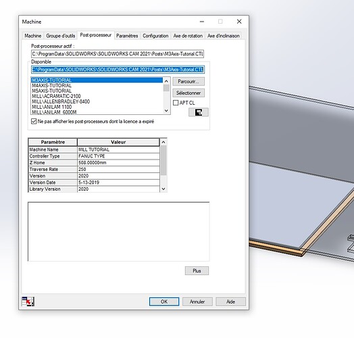Select the Post-processeur tab
Image resolution: width=354 pixels, height=338 pixels.
(96, 35)
